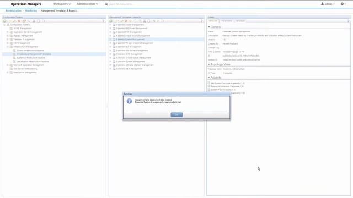Open help for Management Templates & Aspects panel
Viewport: 353px width, 198px height.
(201, 21)
